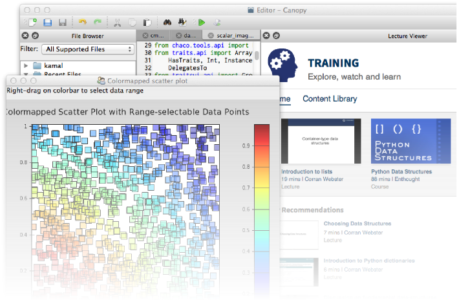Redo with the green arrow icon
The image size is (457, 300).
(98, 22)
